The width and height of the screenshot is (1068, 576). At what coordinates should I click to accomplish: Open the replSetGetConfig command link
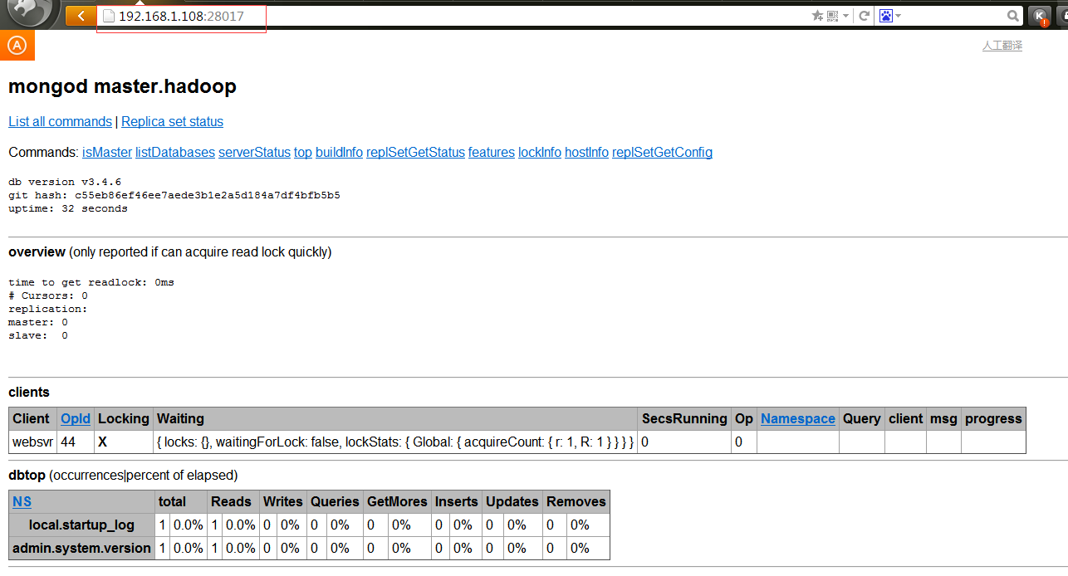[662, 152]
